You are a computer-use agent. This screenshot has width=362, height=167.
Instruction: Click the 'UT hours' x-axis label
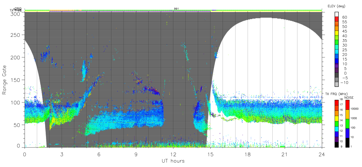[173, 161]
